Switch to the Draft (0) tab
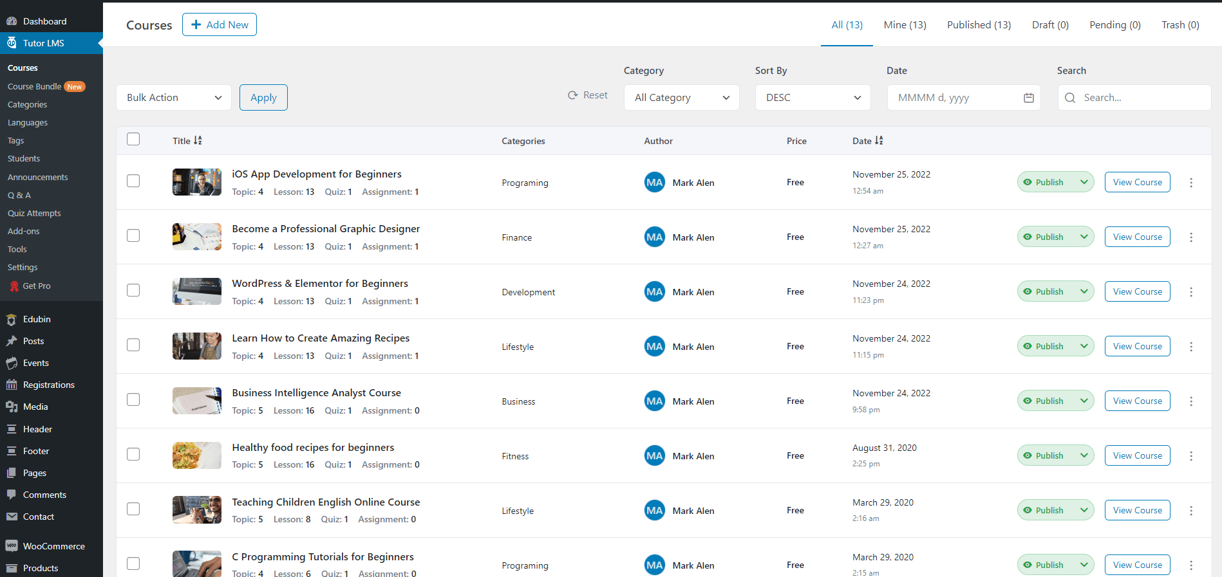 pyautogui.click(x=1049, y=25)
